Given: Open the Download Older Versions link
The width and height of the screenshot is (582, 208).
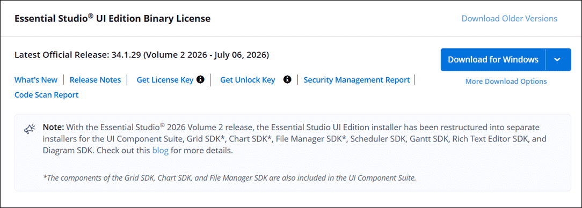Looking at the screenshot, I should pos(509,19).
